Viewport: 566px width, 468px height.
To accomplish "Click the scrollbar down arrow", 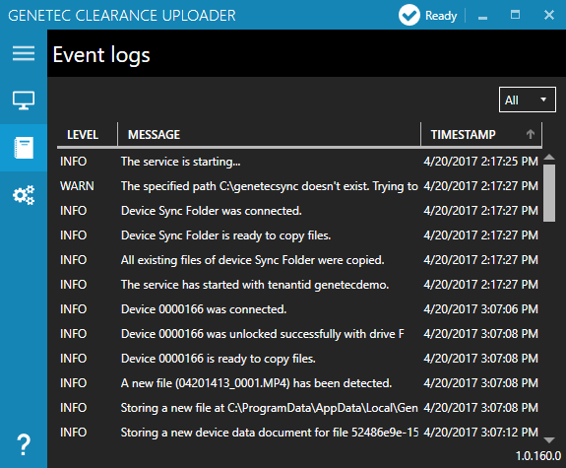I will pos(549,439).
